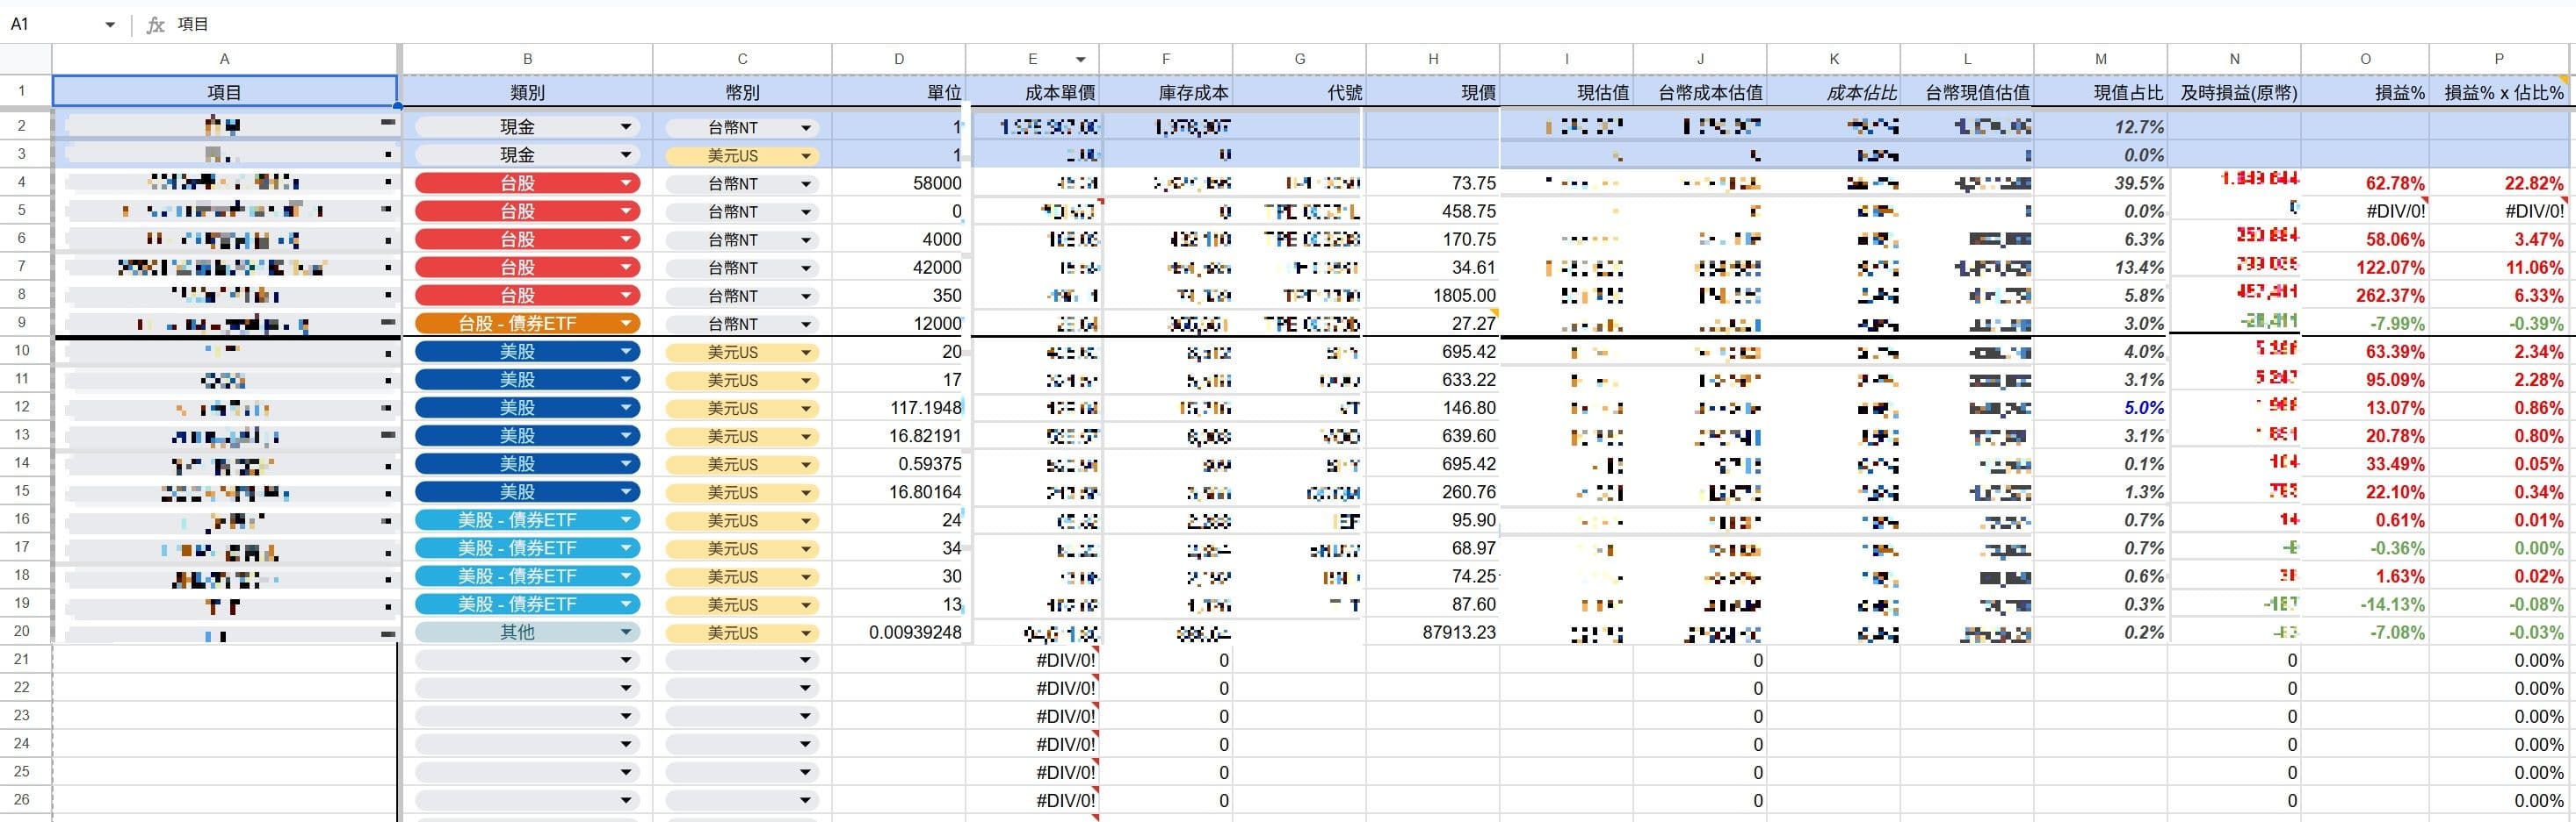The width and height of the screenshot is (2576, 822).
Task: Open the 台股 - 債券ETF dropdown in row 9
Action: pos(626,324)
